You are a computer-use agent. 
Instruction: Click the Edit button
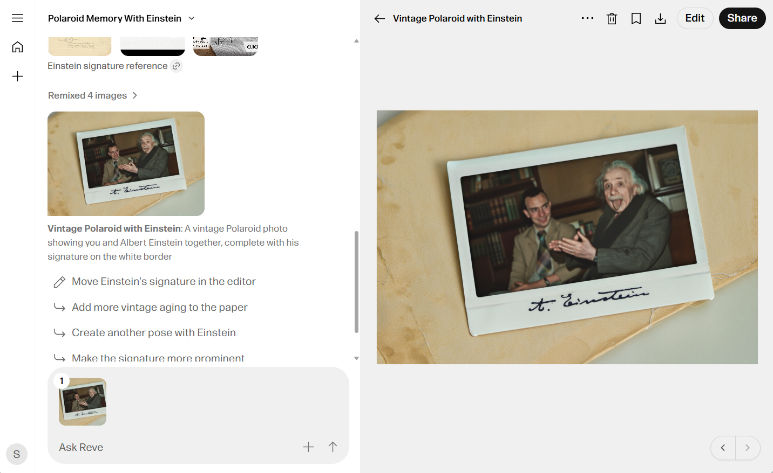tap(695, 18)
